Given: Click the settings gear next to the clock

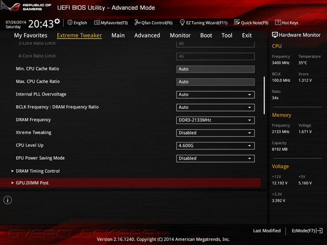Looking at the screenshot, I should coord(57,21).
